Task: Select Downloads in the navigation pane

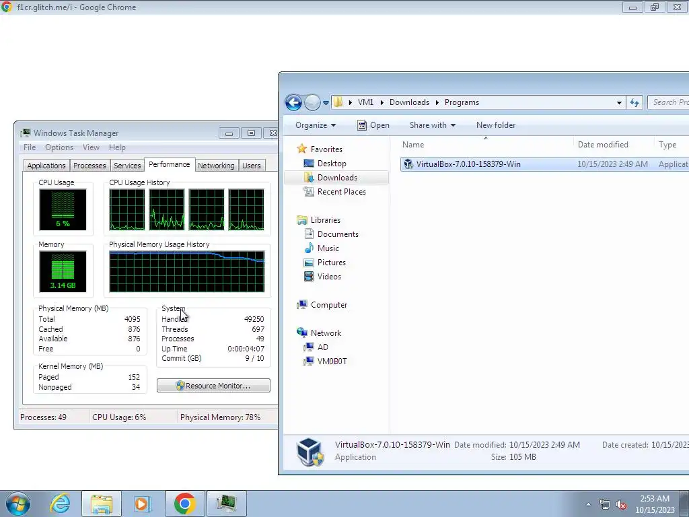Action: [336, 178]
